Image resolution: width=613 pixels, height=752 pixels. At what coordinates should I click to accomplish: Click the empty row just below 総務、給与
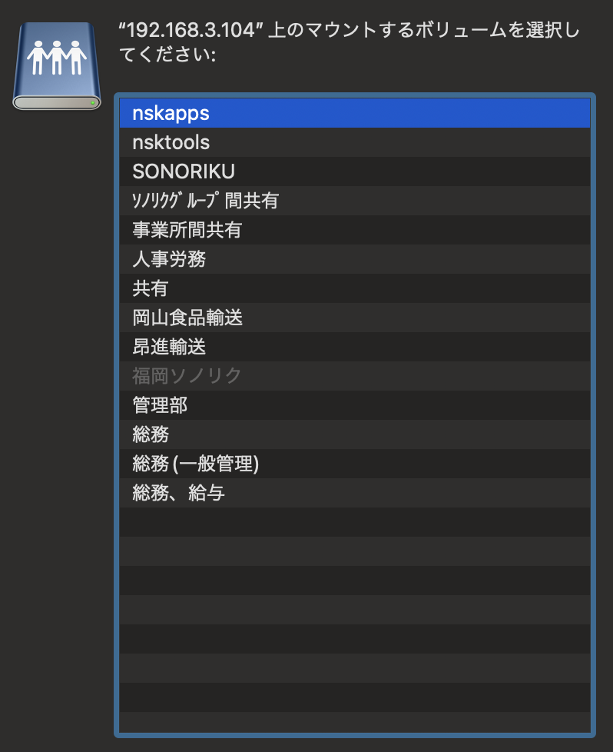pos(353,522)
